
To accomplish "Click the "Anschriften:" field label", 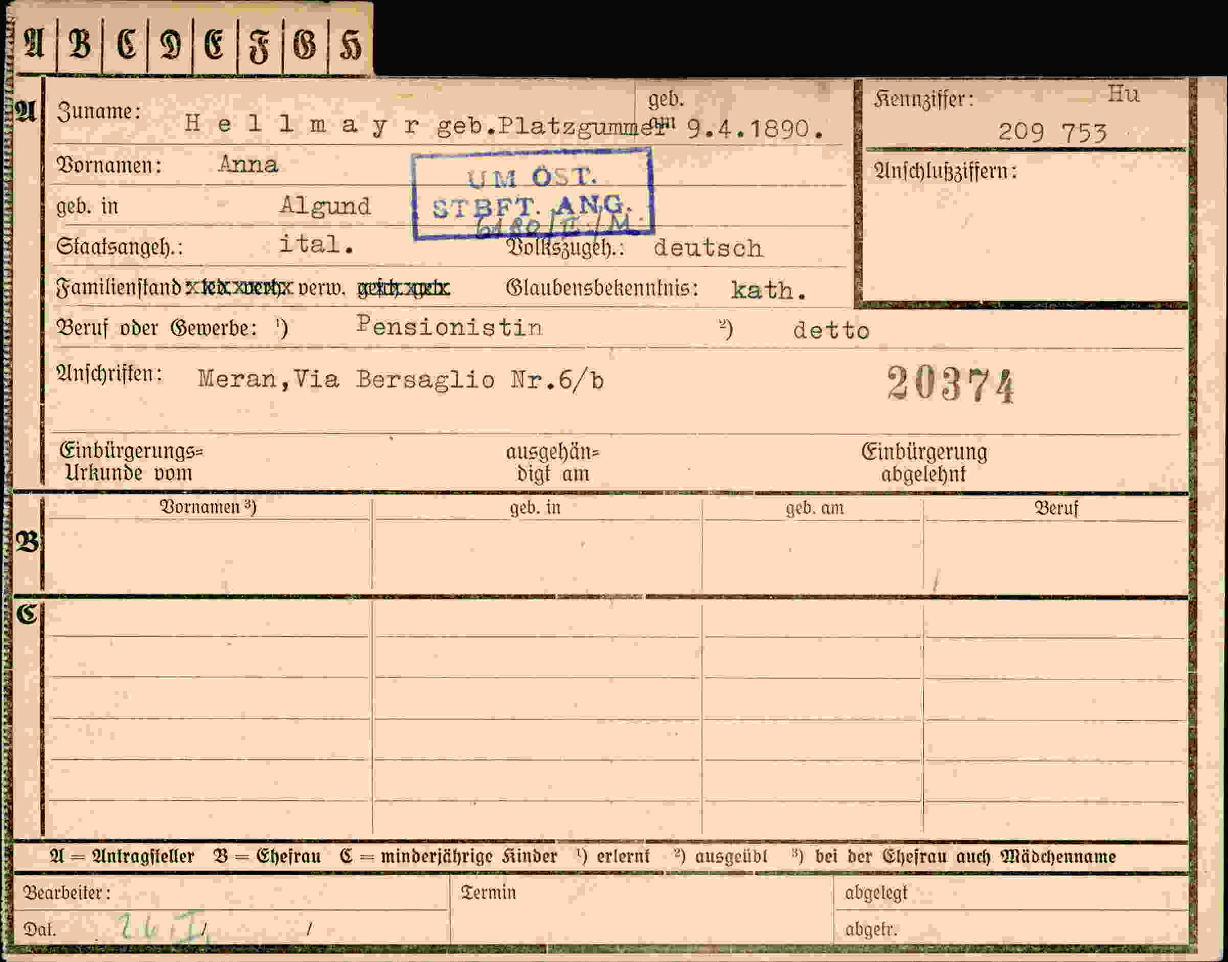I will 109,373.
